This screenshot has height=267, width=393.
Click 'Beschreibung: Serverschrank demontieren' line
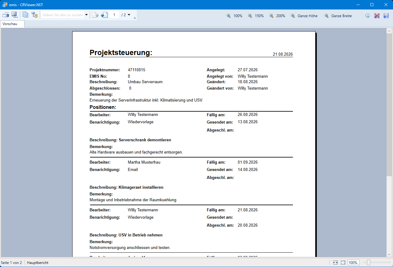click(x=130, y=140)
